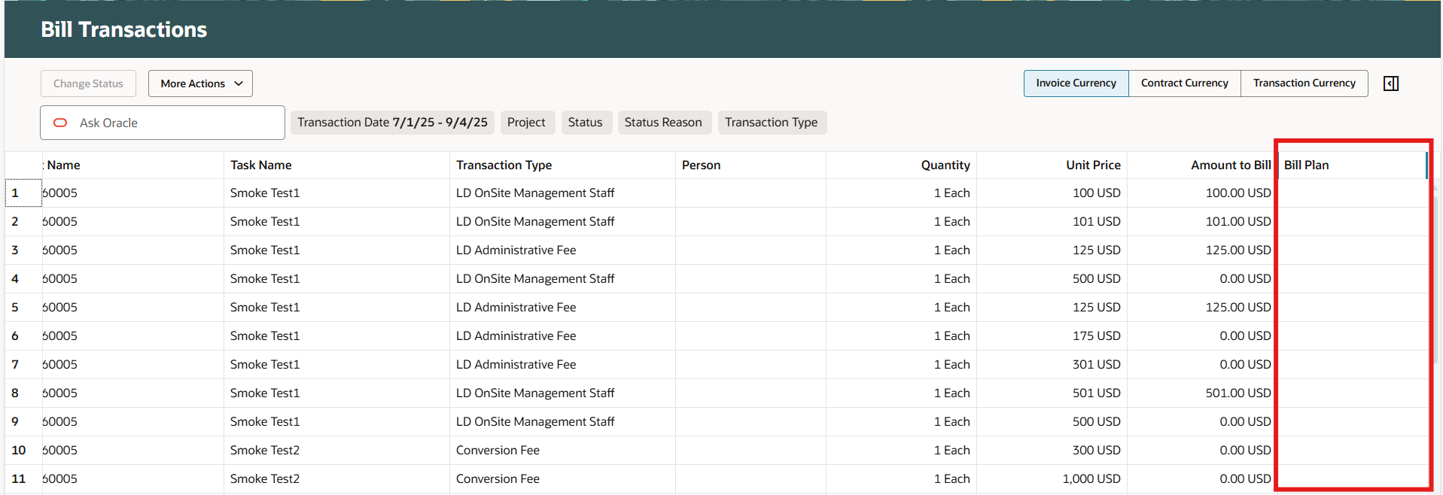Select row number 2
Screen dimensions: 1443x495
(x=23, y=222)
